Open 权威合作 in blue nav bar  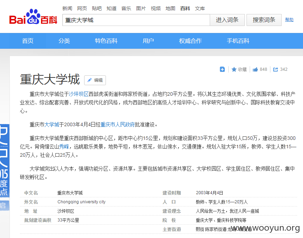[190, 41]
